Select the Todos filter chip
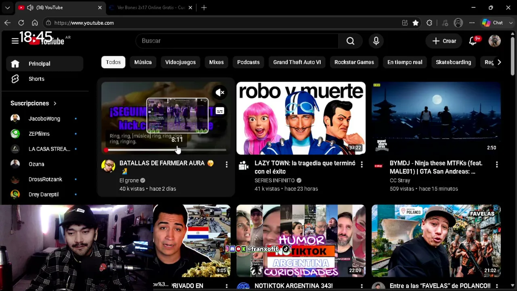 pyautogui.click(x=113, y=62)
